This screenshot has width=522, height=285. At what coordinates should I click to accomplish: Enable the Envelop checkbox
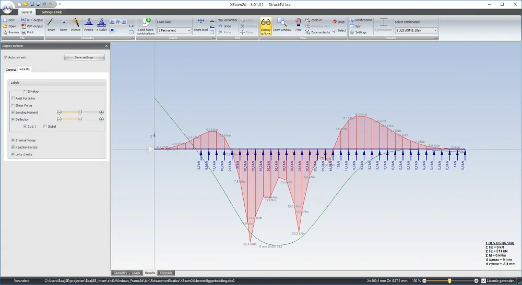click(25, 91)
